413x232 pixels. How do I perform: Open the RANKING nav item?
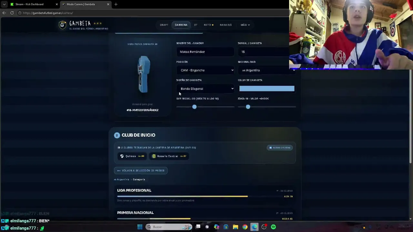pos(226,25)
